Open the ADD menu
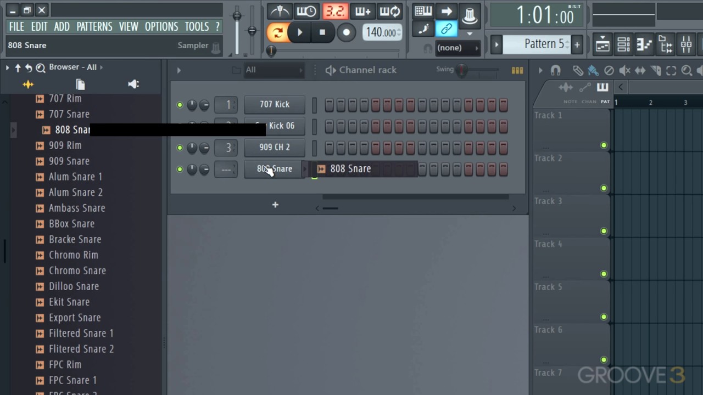Viewport: 703px width, 395px height. click(x=62, y=26)
